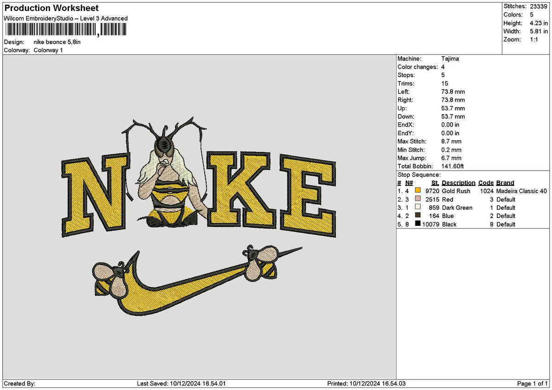Click the Stitches count 23339
The width and height of the screenshot is (552, 390).
click(538, 6)
